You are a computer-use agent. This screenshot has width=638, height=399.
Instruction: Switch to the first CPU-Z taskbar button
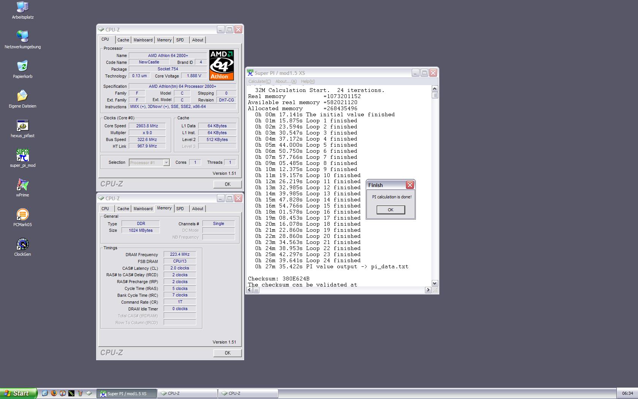(188, 394)
